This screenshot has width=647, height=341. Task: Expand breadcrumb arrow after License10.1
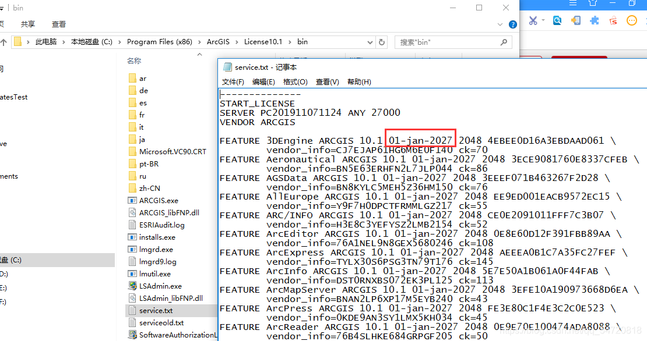(290, 42)
